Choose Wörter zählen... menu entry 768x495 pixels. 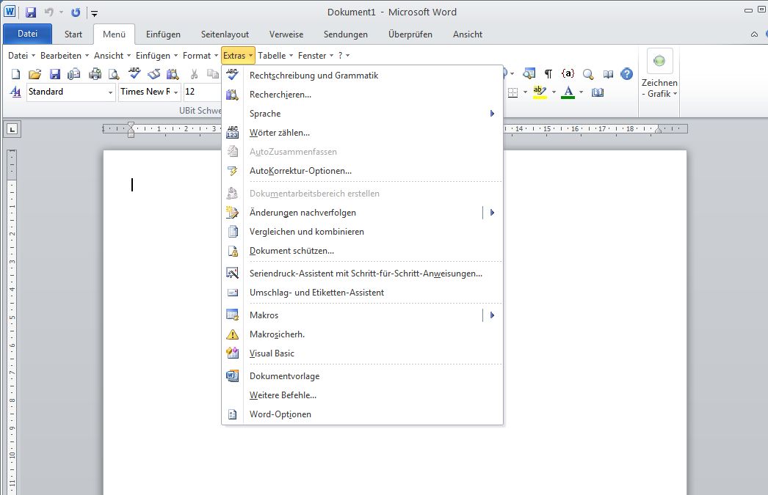(362, 133)
